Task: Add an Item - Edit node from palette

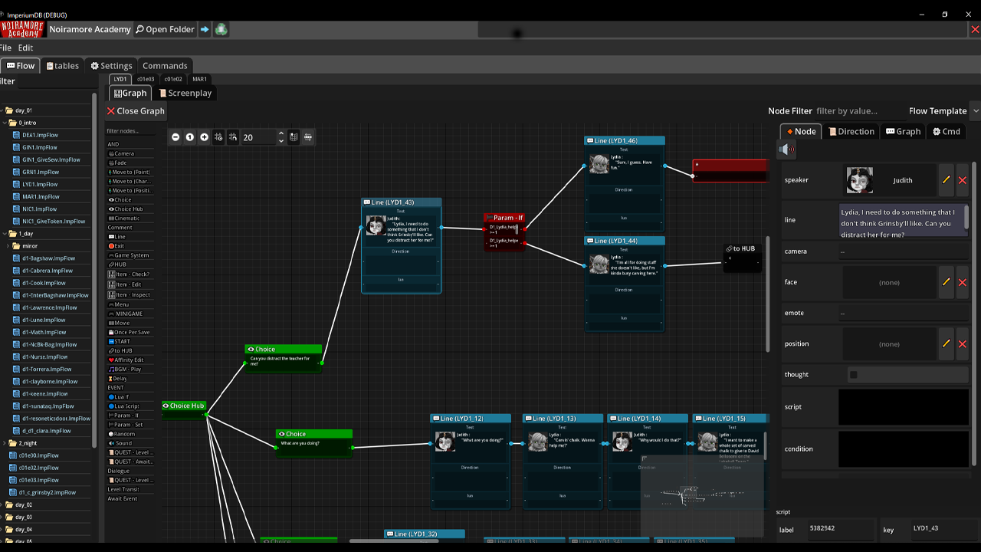Action: coord(130,284)
